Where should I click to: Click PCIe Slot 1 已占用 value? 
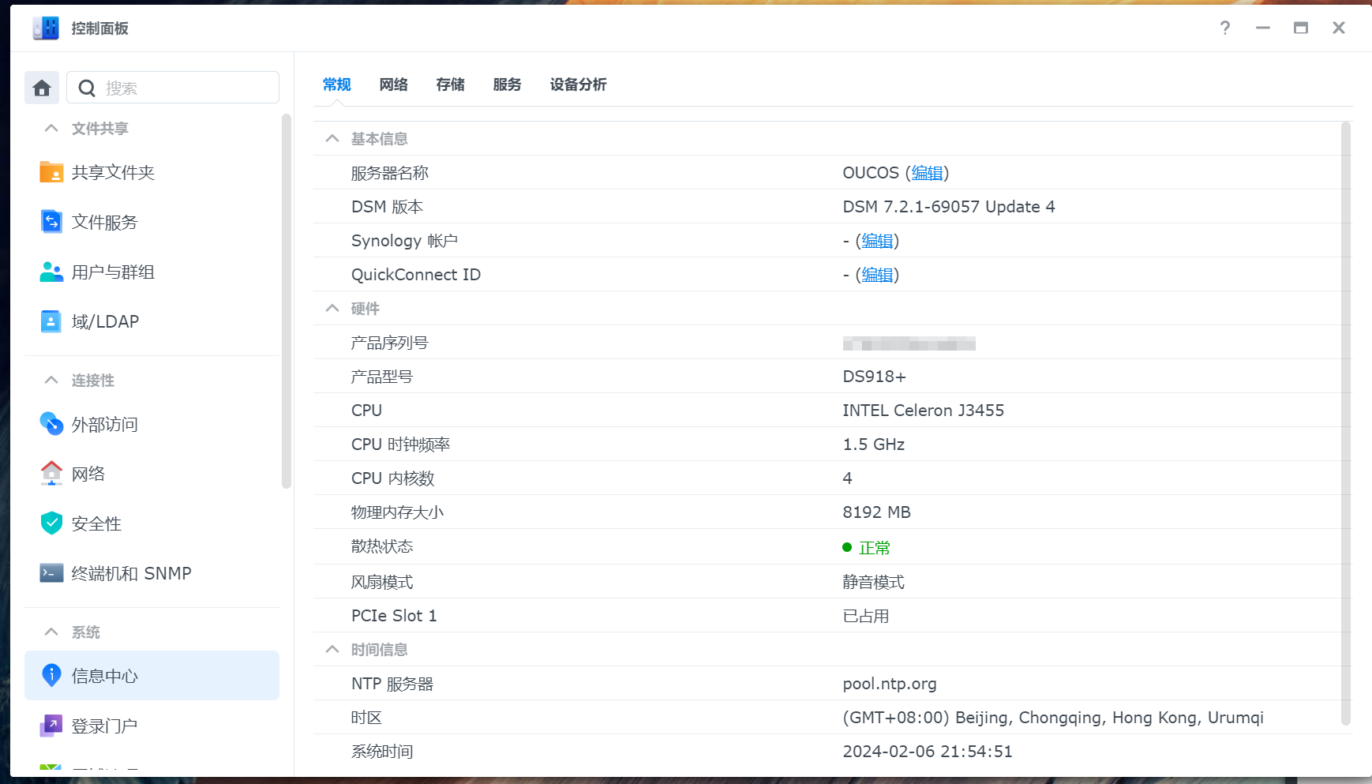(x=866, y=616)
